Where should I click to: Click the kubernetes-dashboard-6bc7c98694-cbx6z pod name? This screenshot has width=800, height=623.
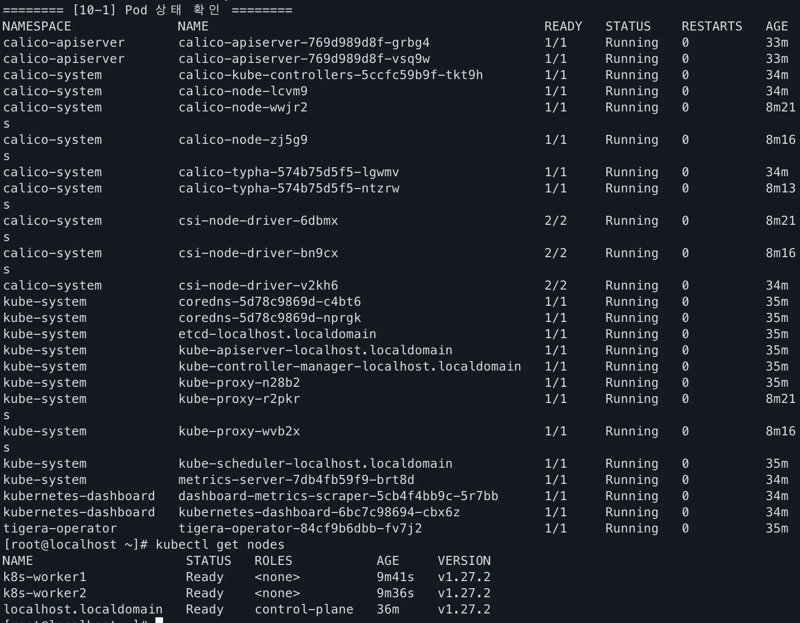319,512
